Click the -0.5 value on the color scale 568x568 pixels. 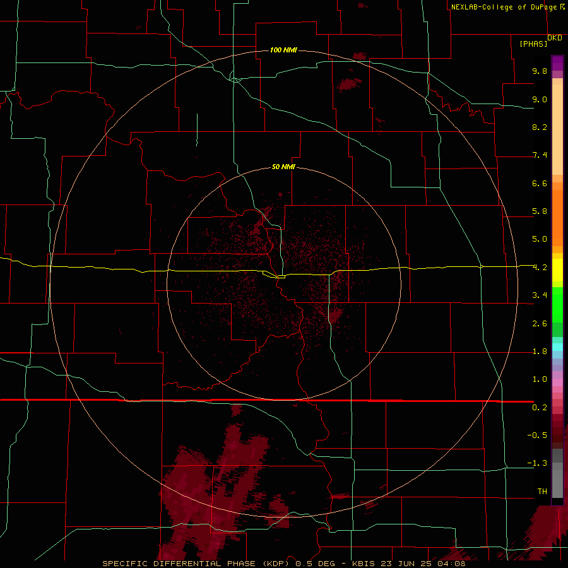pyautogui.click(x=537, y=435)
